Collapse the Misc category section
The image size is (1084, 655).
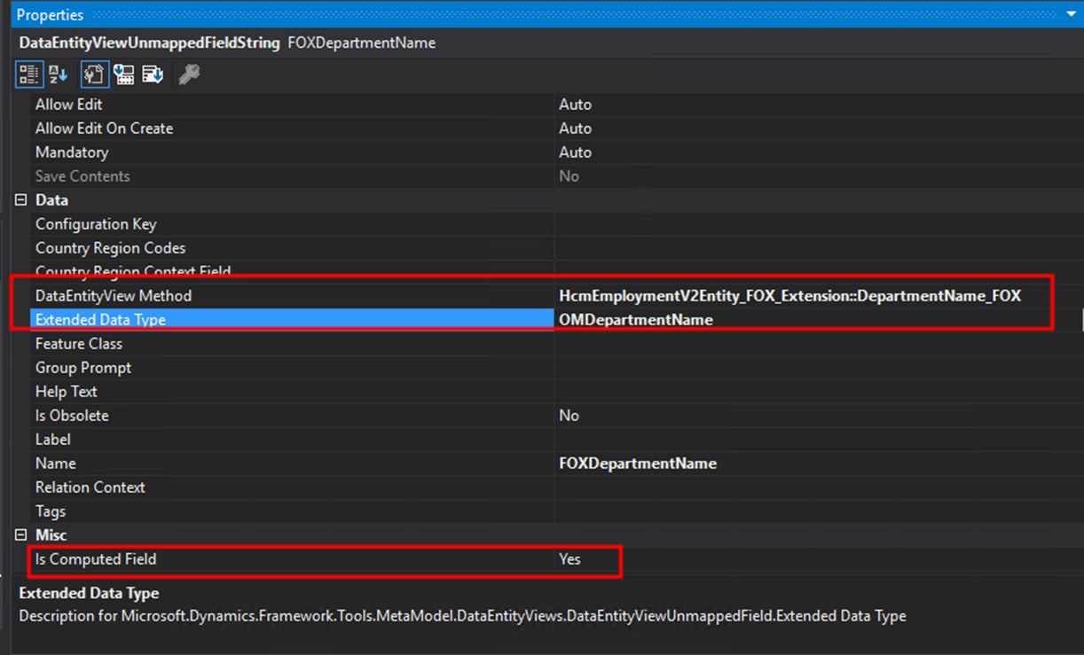tap(20, 535)
